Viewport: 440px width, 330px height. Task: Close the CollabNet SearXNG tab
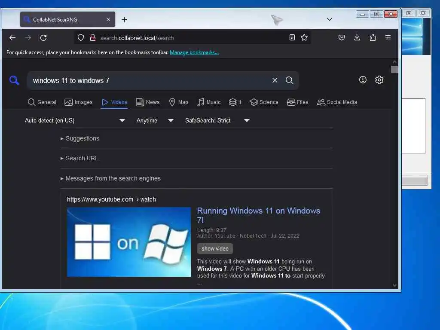point(108,19)
